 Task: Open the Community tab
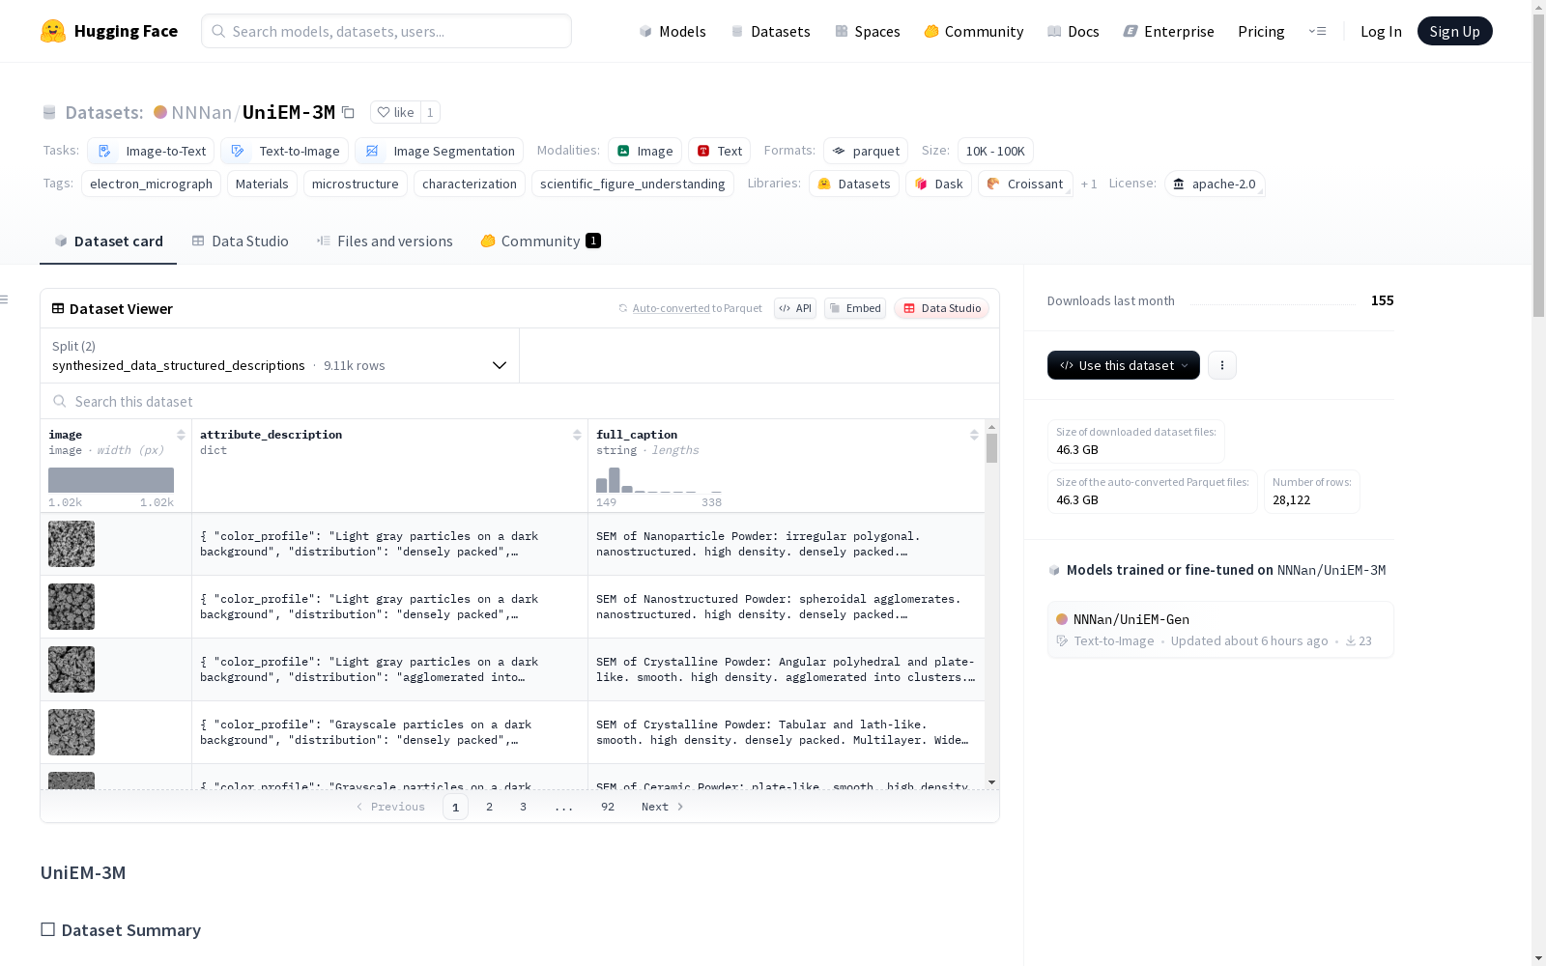click(x=541, y=241)
